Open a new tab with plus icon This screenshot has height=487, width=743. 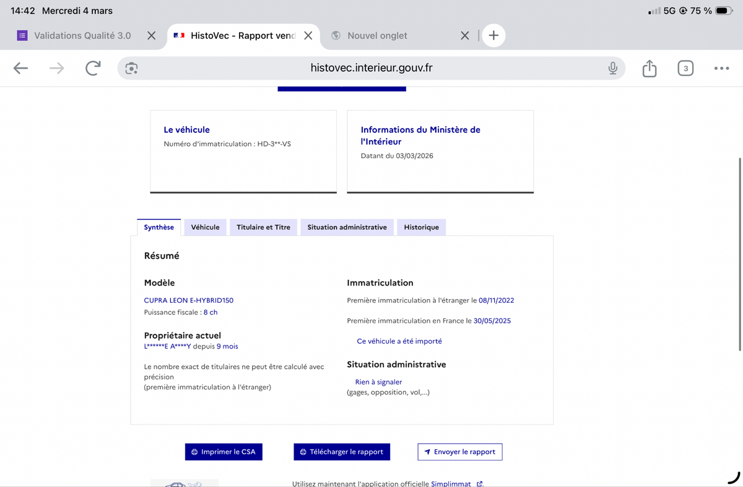click(493, 35)
